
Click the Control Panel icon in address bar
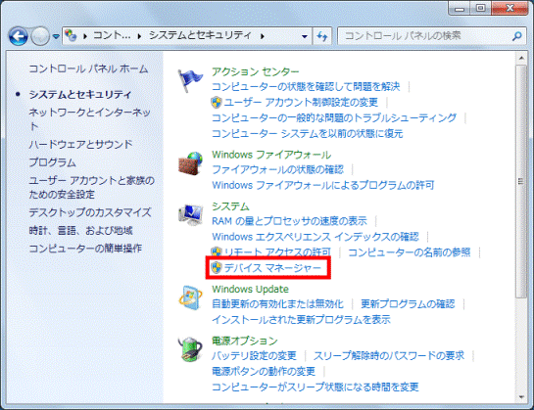pyautogui.click(x=71, y=35)
